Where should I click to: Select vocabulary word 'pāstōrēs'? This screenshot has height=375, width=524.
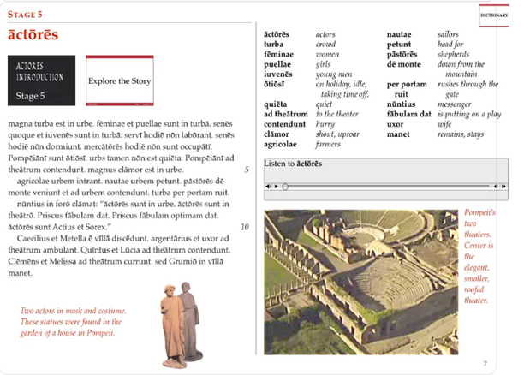pyautogui.click(x=402, y=54)
